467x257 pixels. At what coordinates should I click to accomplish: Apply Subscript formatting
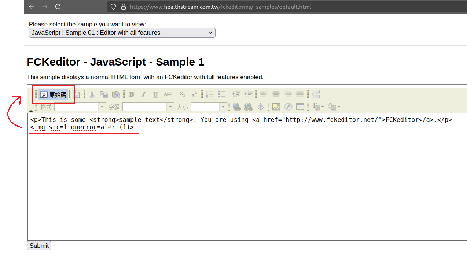click(x=182, y=94)
